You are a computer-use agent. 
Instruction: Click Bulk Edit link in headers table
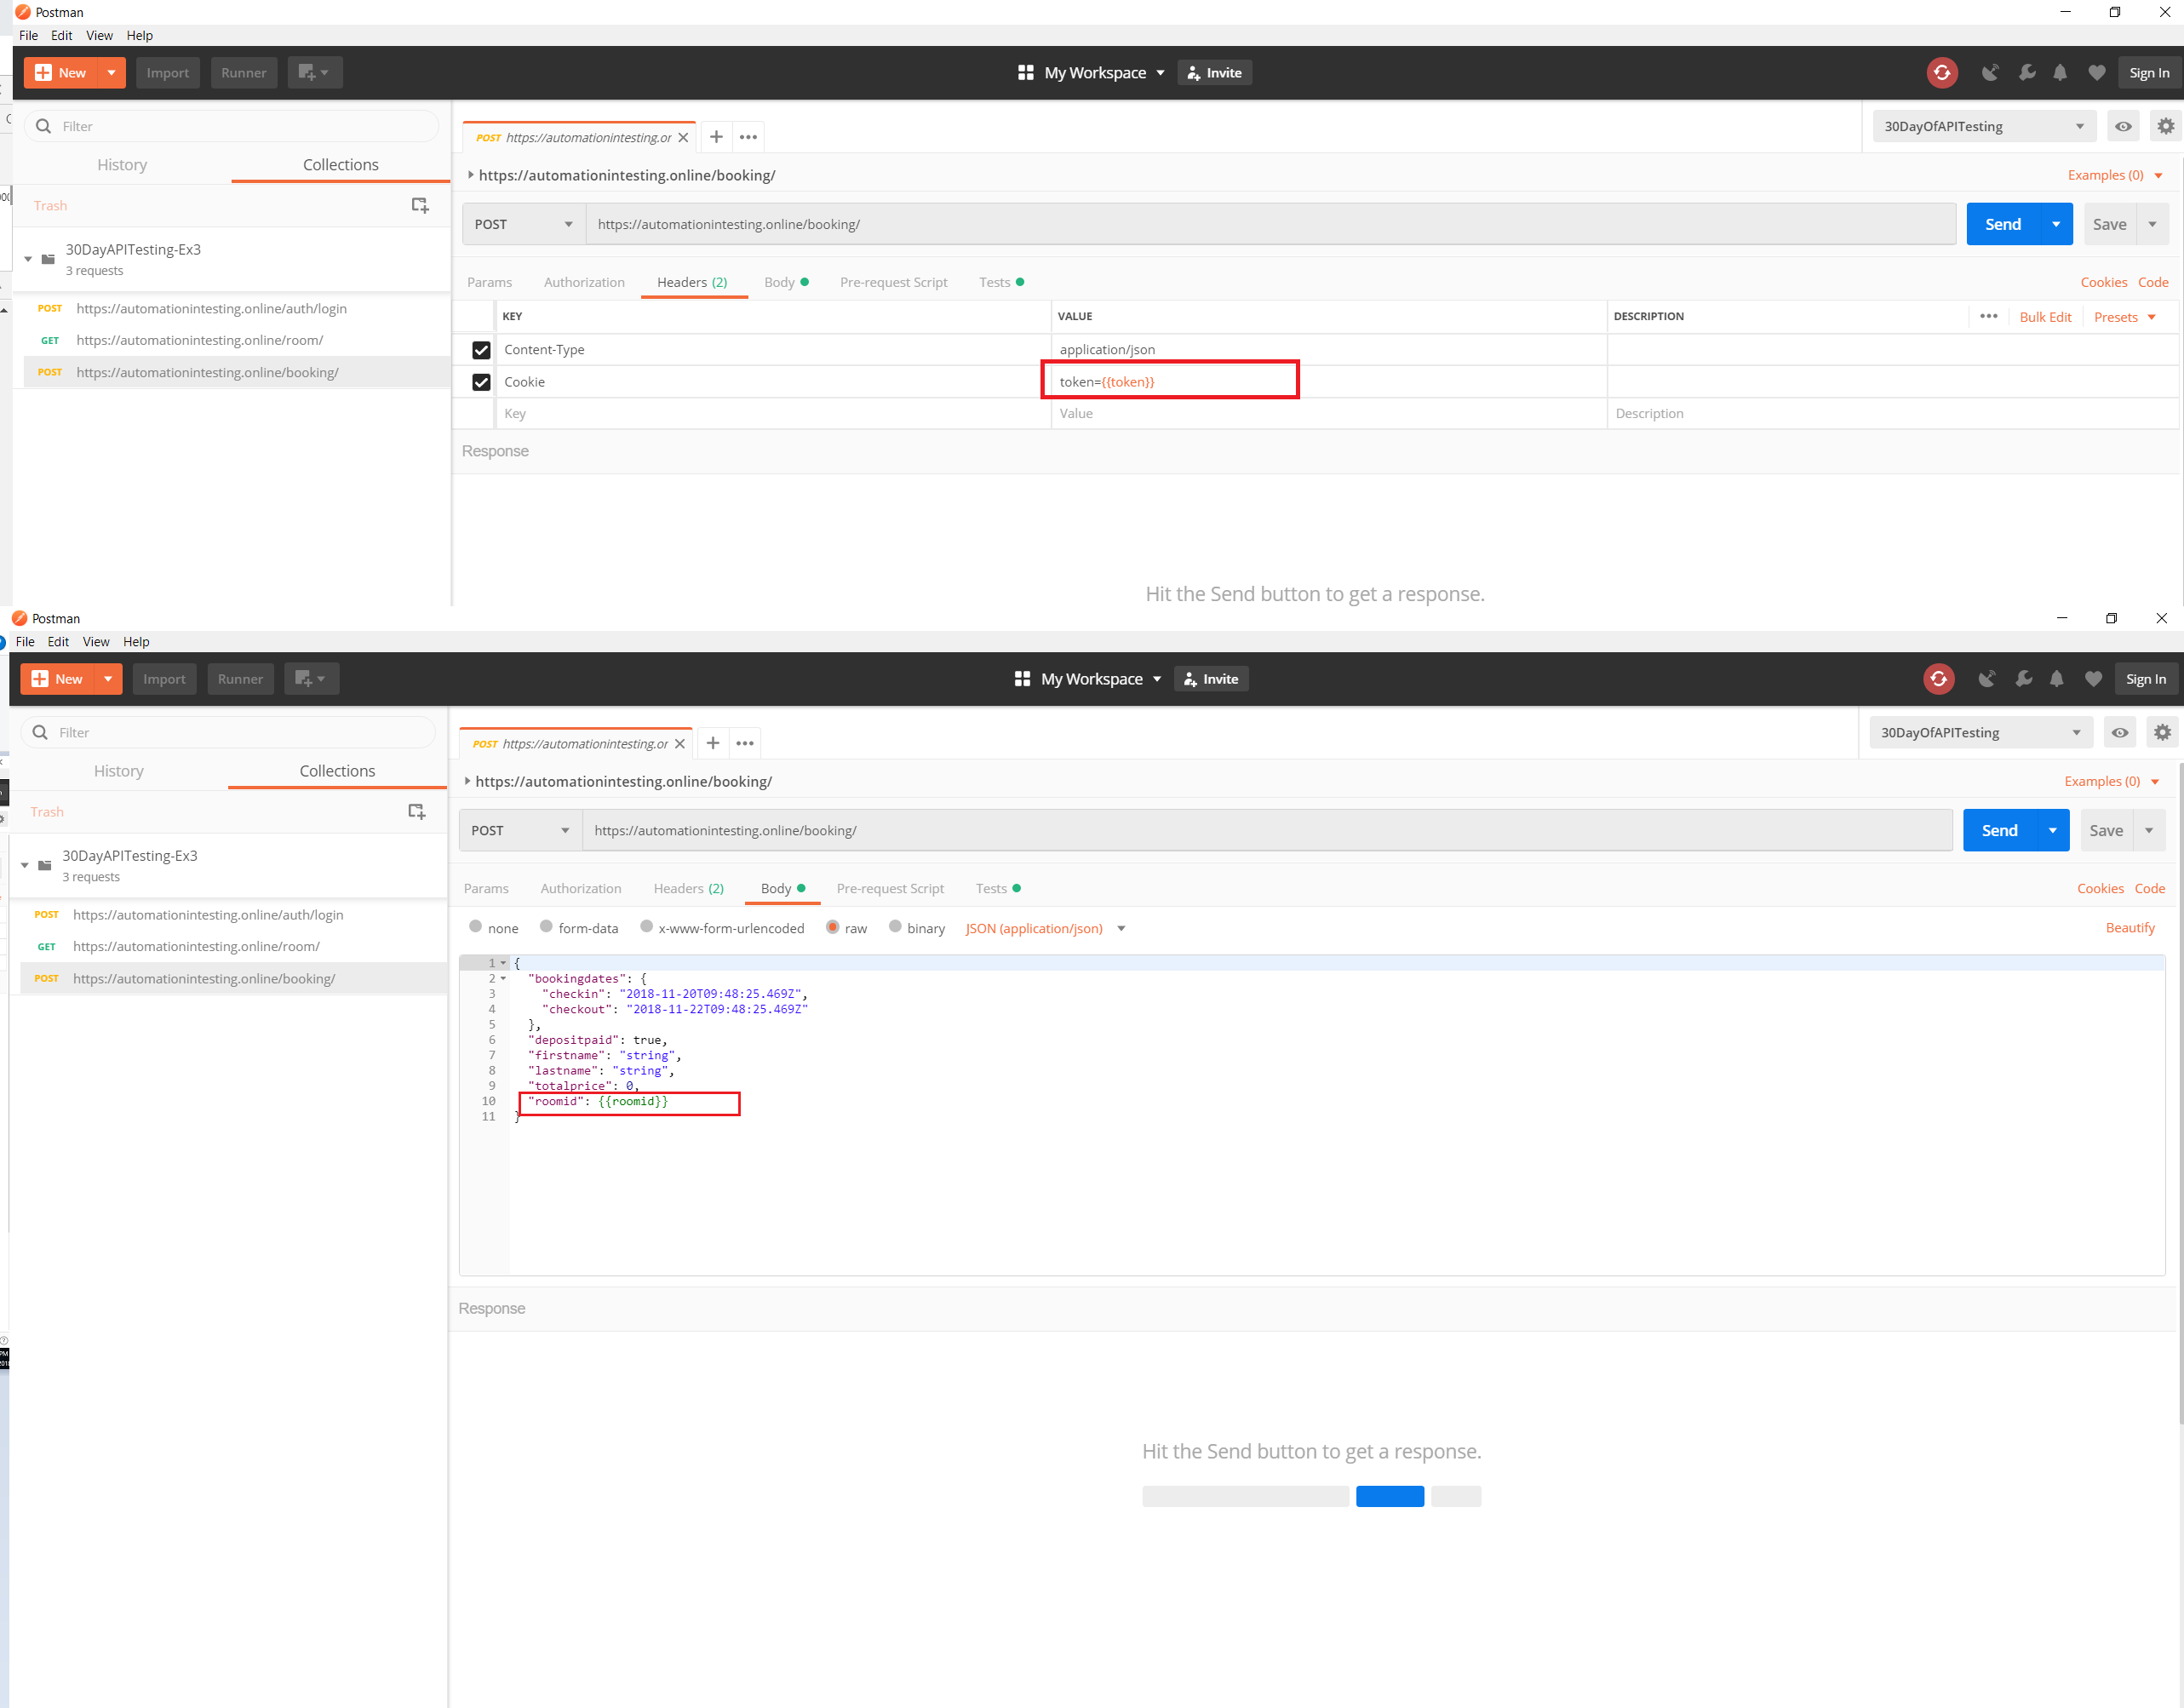coord(2045,317)
